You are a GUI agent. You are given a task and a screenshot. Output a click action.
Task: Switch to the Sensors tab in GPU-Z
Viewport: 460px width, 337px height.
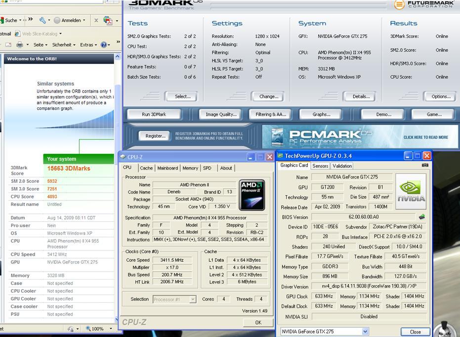320,166
